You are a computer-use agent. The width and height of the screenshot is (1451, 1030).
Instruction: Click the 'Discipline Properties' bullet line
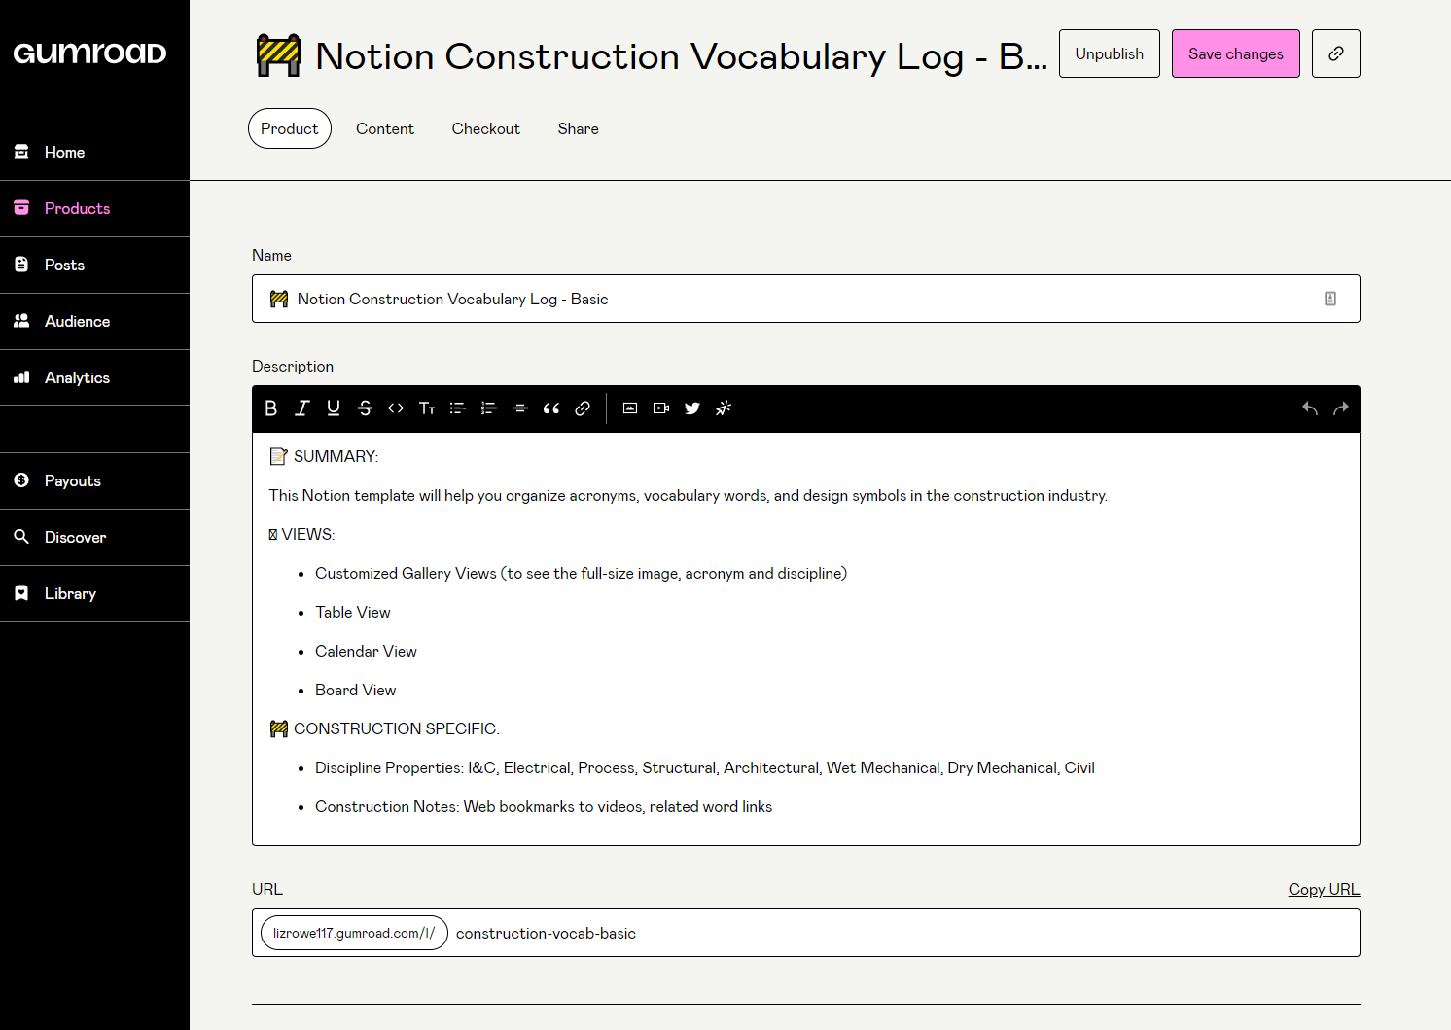pos(705,767)
